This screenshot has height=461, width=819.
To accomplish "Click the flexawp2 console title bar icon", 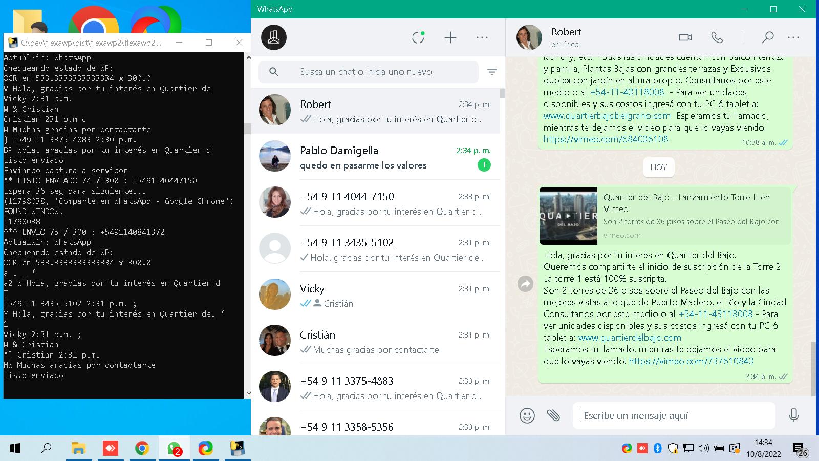I will click(x=13, y=43).
